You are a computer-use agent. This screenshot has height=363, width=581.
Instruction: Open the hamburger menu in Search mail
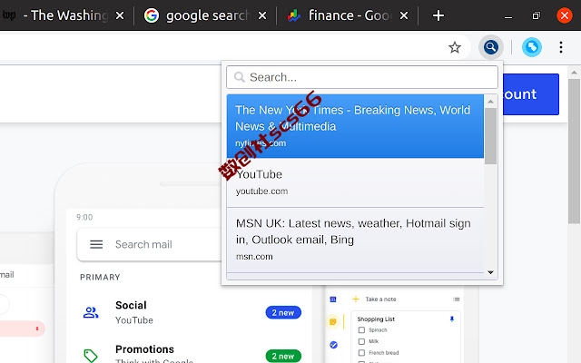click(x=96, y=244)
